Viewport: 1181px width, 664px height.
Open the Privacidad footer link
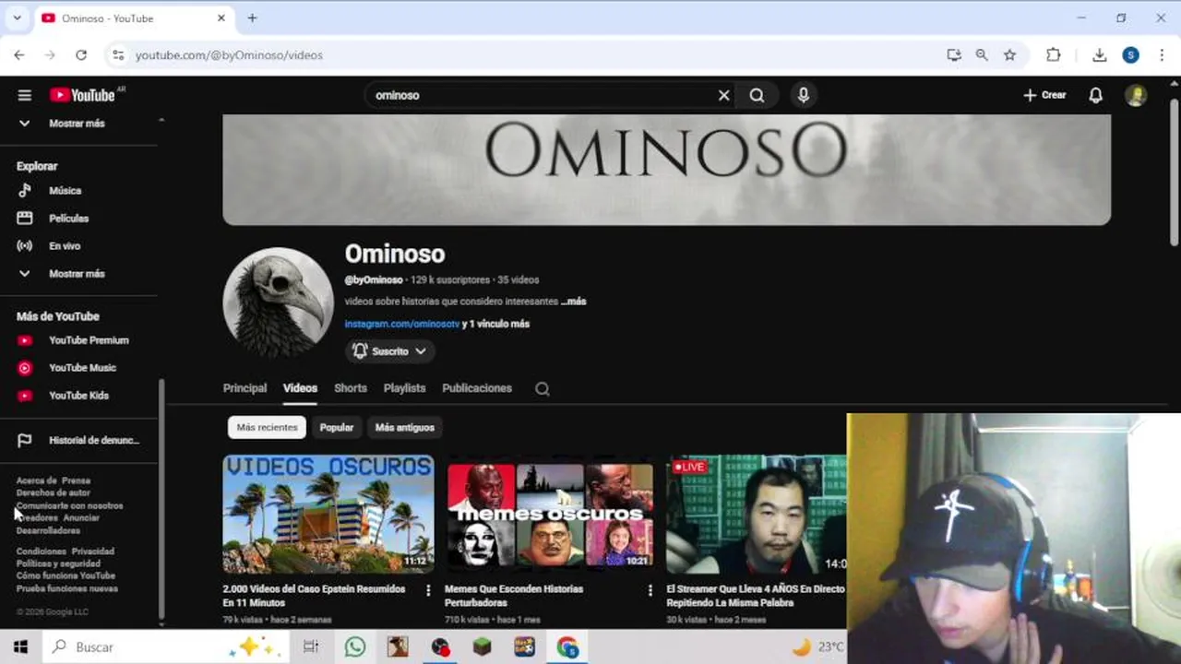click(93, 551)
